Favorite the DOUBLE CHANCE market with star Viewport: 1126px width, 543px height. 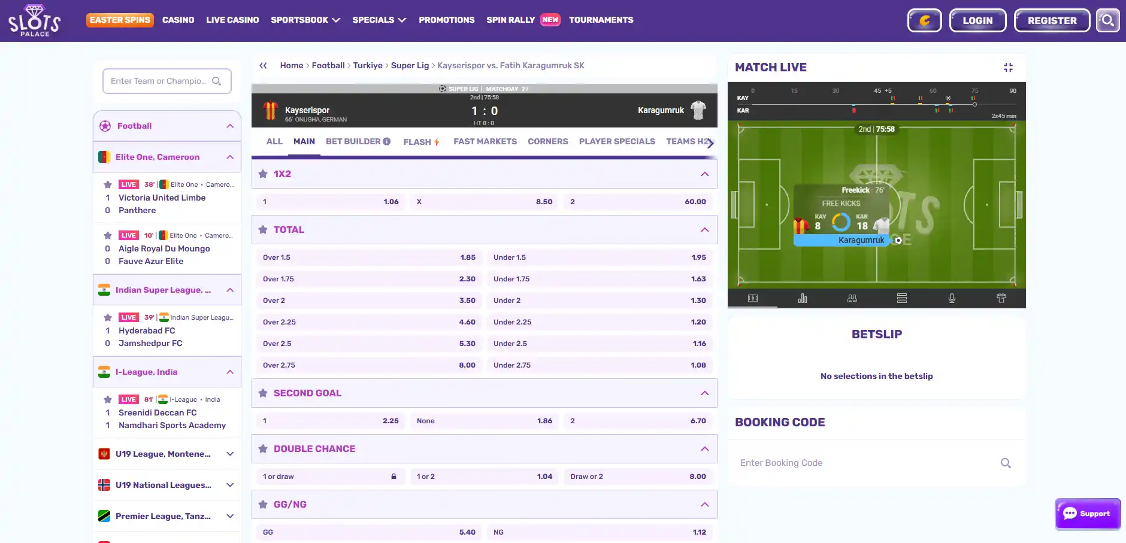(x=263, y=449)
